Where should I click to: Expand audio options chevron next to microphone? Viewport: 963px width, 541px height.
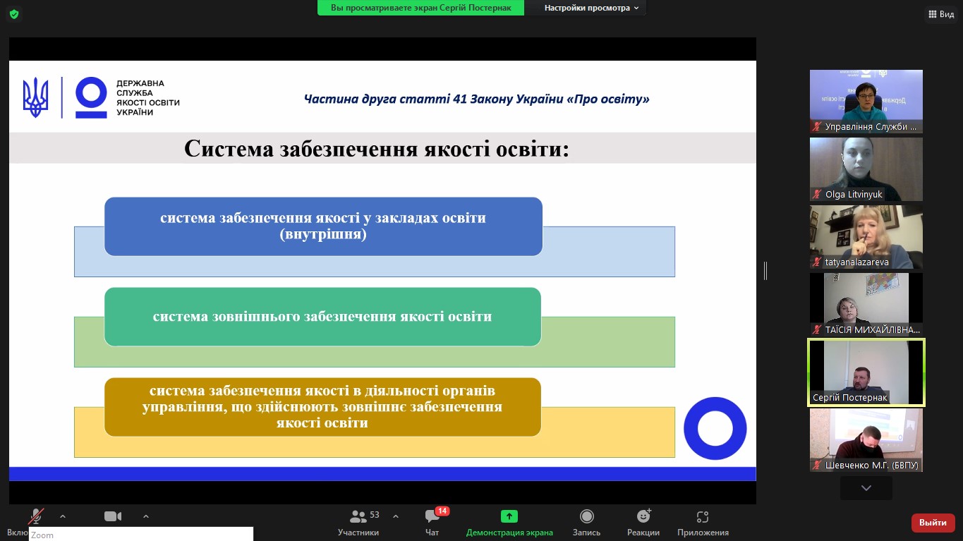point(63,516)
